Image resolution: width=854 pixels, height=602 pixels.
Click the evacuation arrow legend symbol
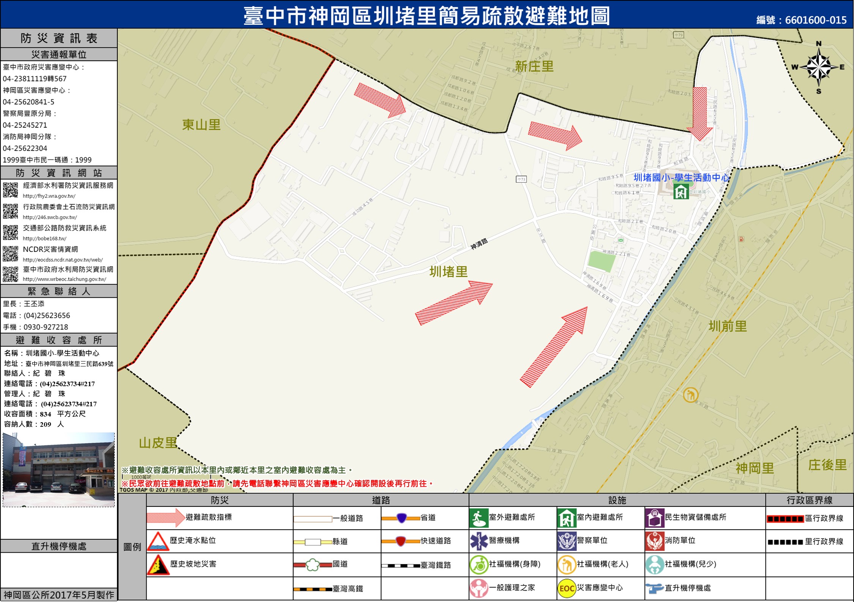pos(166,518)
